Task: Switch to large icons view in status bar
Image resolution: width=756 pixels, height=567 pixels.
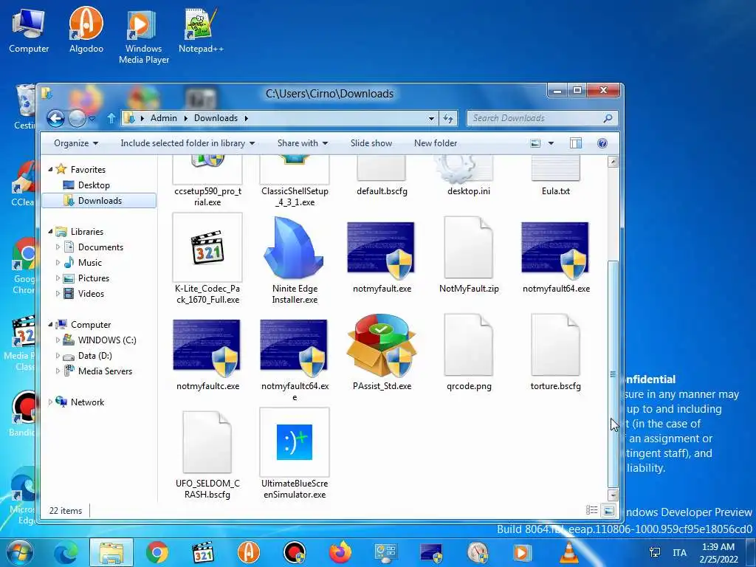Action: coord(608,510)
